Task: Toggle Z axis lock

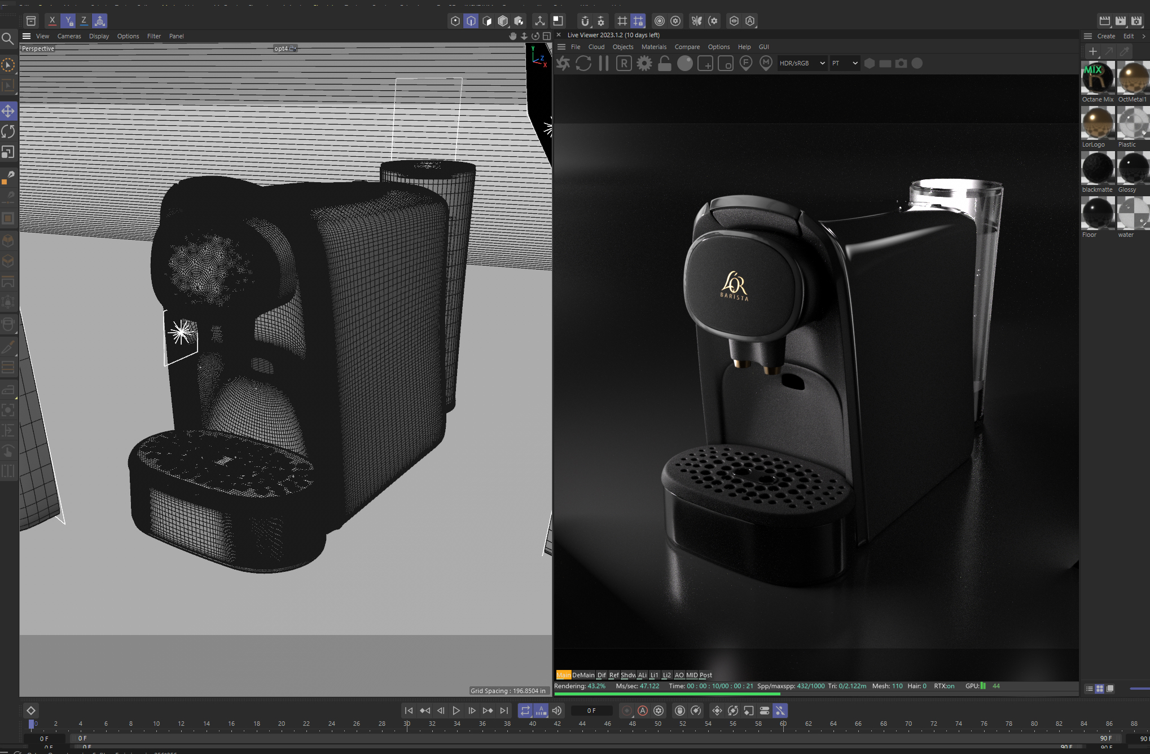Action: point(84,21)
